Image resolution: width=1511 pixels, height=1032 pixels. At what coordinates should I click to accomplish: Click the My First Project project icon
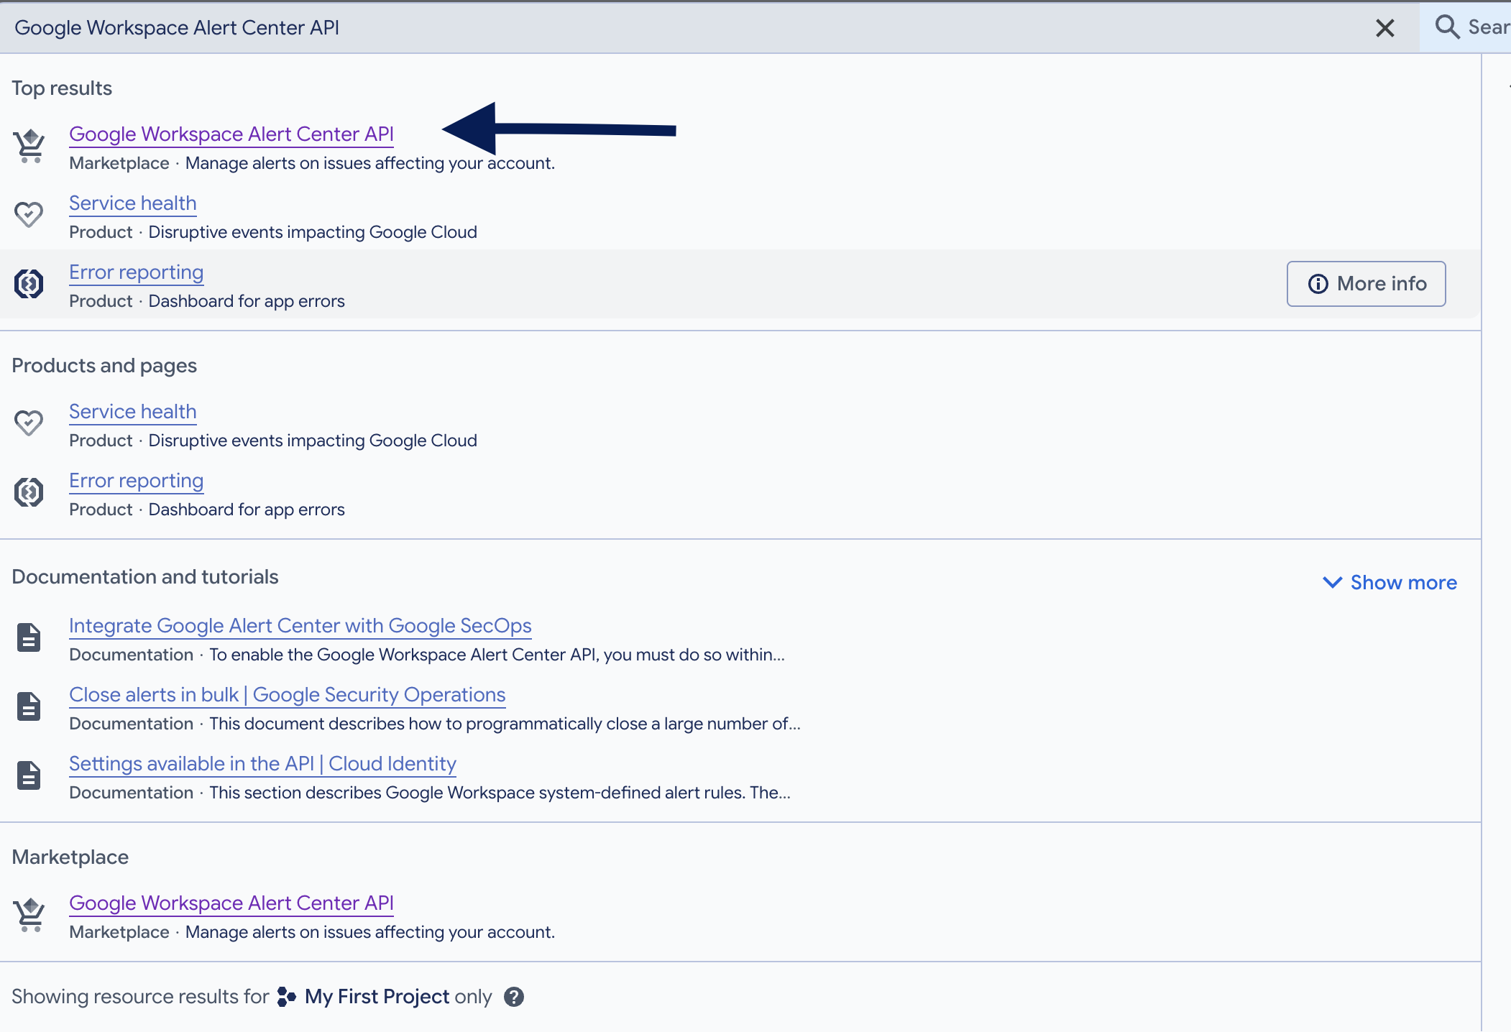[287, 997]
